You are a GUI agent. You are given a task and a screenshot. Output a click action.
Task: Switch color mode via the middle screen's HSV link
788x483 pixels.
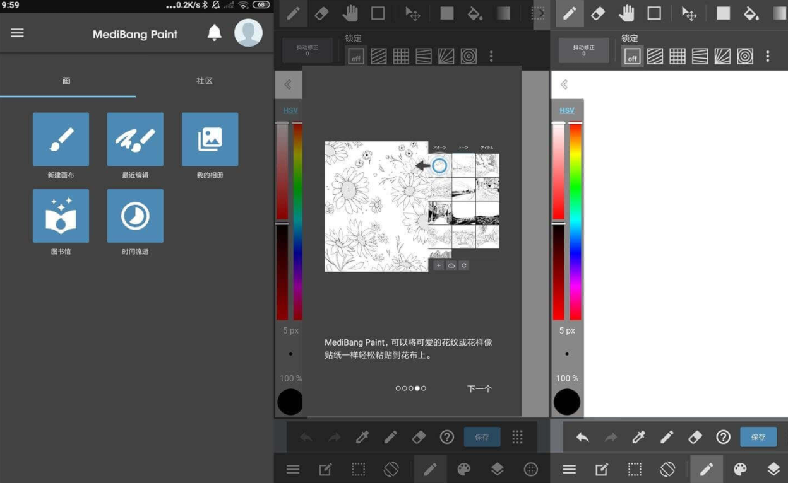(x=290, y=110)
